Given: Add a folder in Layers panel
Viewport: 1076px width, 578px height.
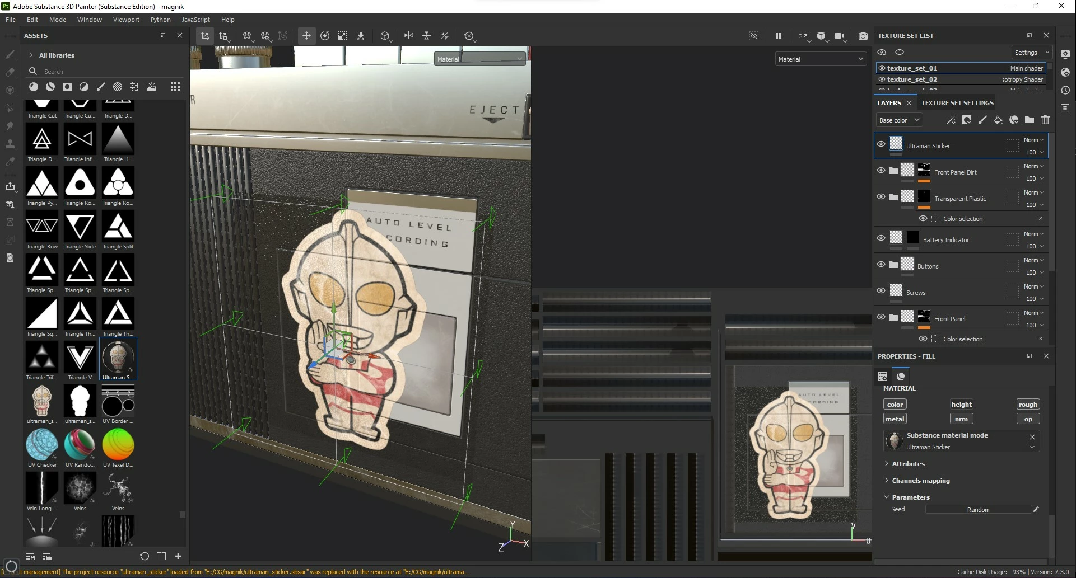Looking at the screenshot, I should click(1030, 120).
